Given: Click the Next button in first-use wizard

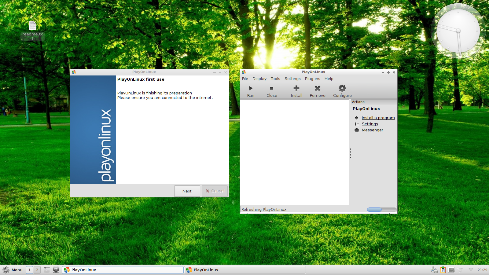Looking at the screenshot, I should (x=187, y=191).
